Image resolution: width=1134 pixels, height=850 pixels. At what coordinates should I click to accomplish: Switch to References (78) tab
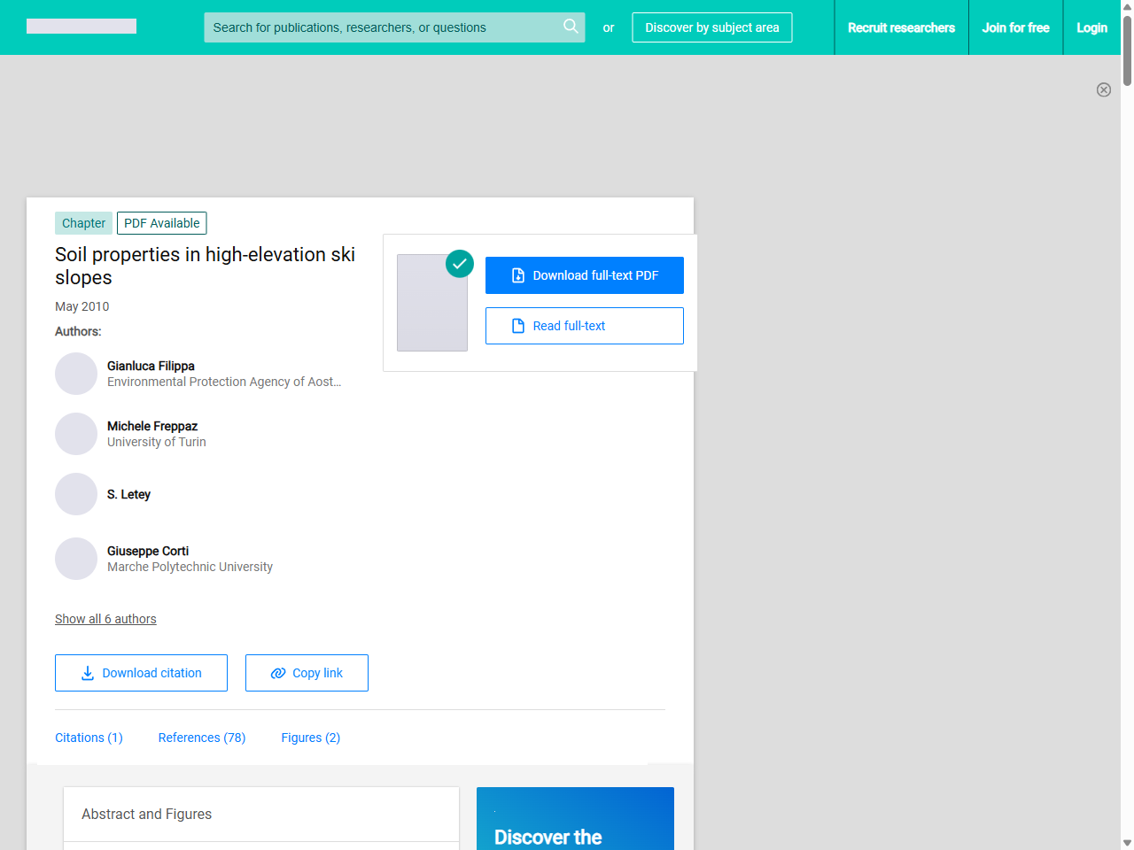(202, 738)
